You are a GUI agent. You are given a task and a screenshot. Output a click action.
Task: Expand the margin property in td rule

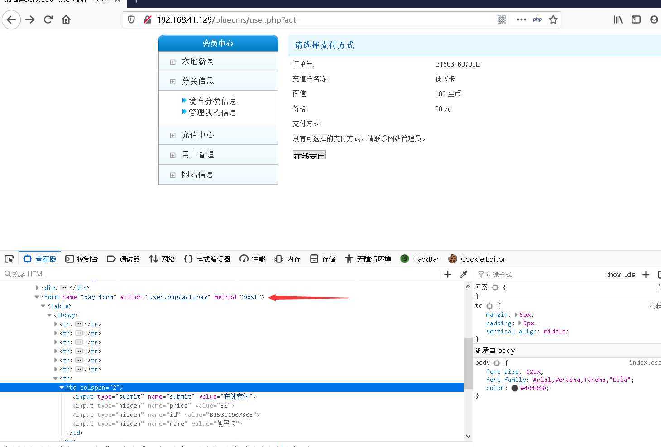516,314
